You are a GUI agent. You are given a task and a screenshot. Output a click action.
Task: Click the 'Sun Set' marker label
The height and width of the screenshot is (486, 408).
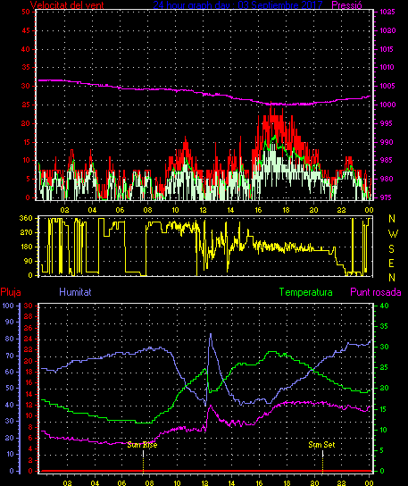coord(321,445)
